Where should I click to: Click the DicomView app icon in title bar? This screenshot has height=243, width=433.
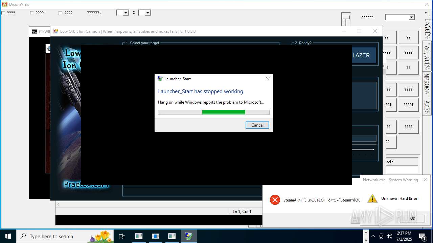pyautogui.click(x=4, y=4)
